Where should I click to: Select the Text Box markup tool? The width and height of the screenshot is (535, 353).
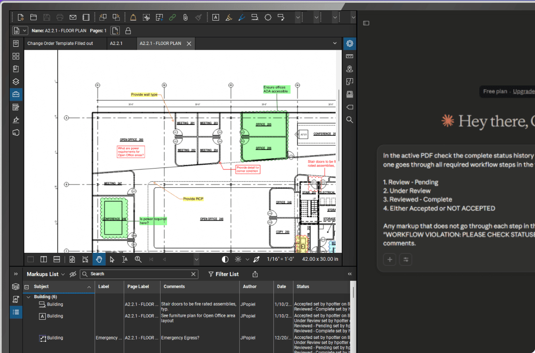(x=216, y=17)
